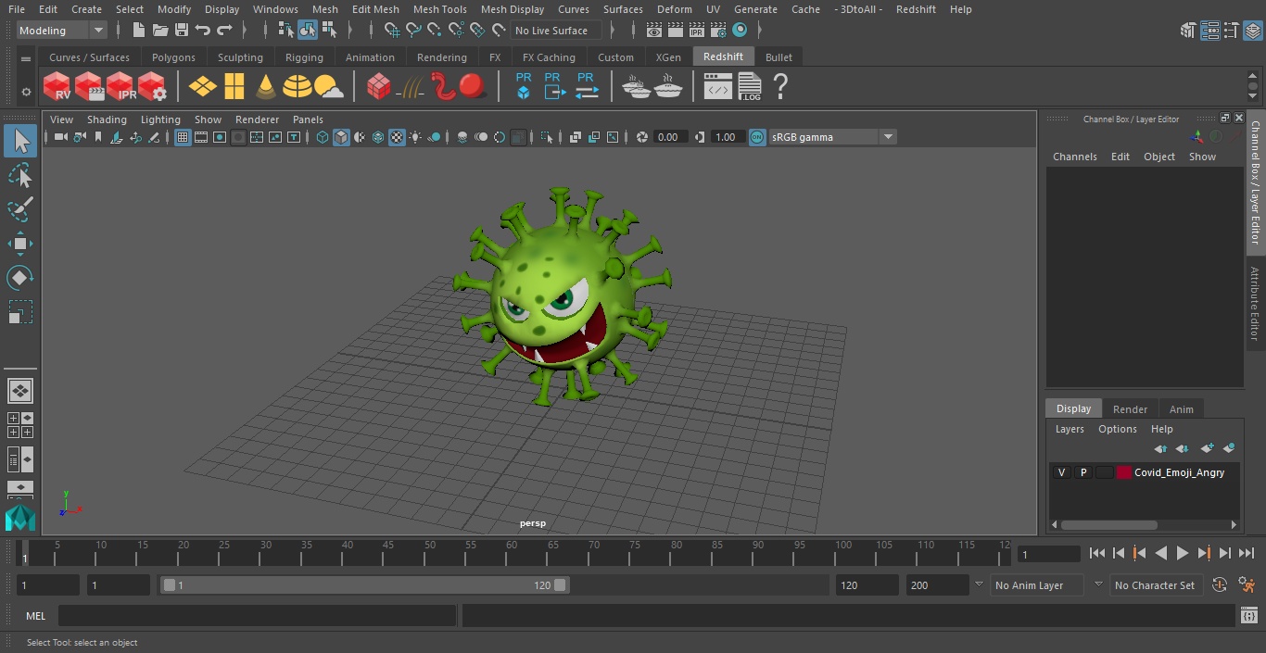Screen dimensions: 1266x653
Task: Toggle viewport grid display icon
Action: (183, 137)
